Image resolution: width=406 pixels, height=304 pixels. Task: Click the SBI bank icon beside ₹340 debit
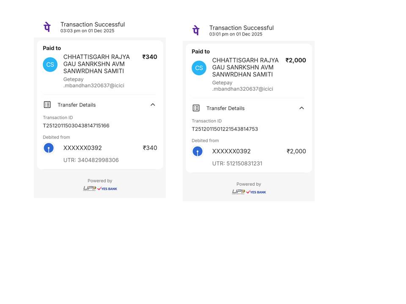[49, 148]
